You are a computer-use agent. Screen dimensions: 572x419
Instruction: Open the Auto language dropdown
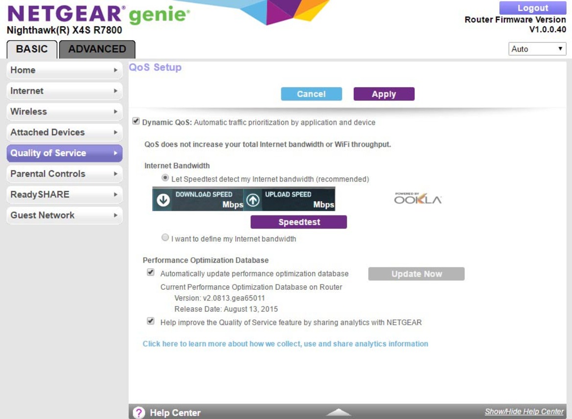537,49
